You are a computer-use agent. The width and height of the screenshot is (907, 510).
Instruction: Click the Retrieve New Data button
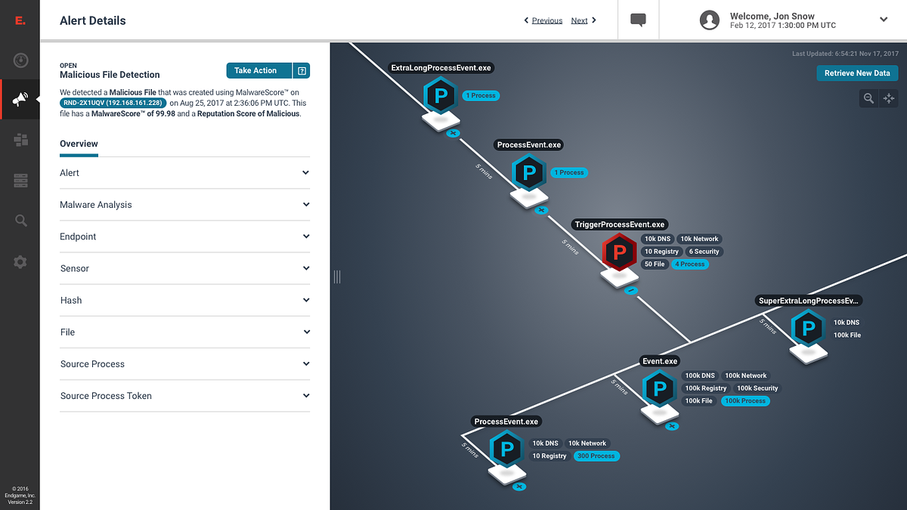coord(857,73)
